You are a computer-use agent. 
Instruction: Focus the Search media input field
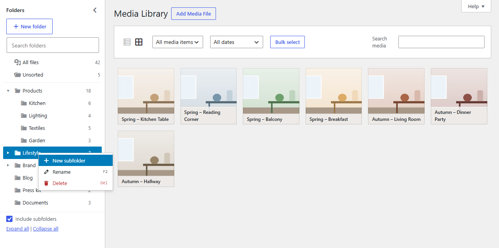tap(441, 42)
